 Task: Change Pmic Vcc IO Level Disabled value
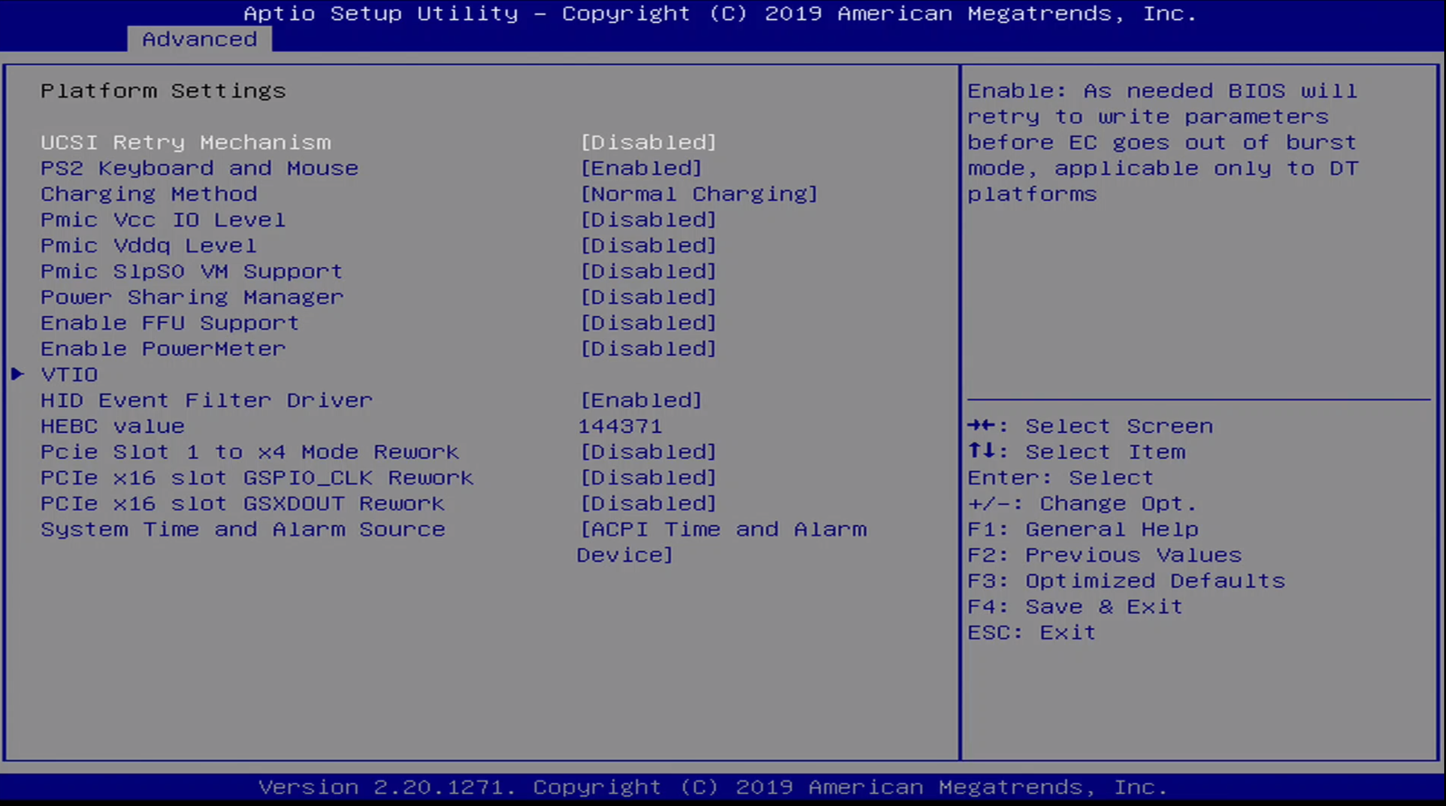coord(648,220)
